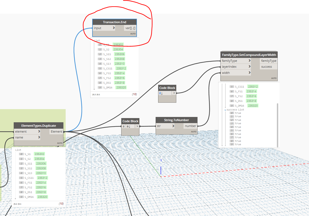The image size is (309, 216).
Task: Open str input chevron
Action: click(x=173, y=126)
